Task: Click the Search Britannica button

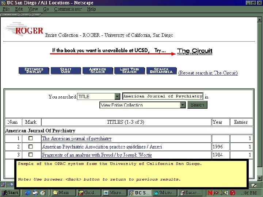Action: (x=161, y=70)
